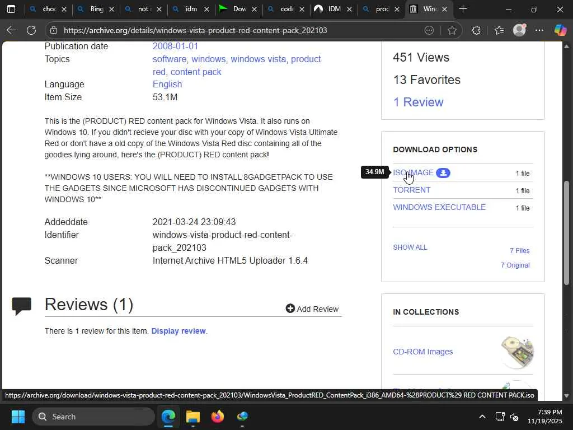
Task: Open the 7 Original link
Action: (x=515, y=265)
